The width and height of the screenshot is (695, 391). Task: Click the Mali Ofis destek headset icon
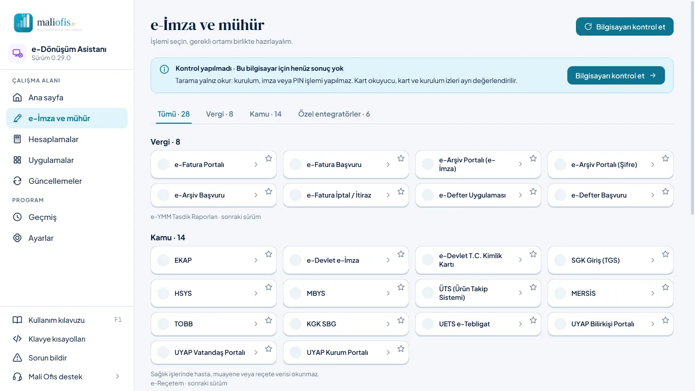coord(17,377)
